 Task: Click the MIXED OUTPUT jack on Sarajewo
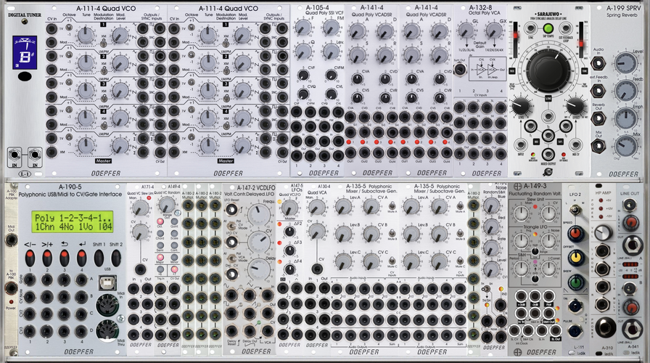[548, 154]
